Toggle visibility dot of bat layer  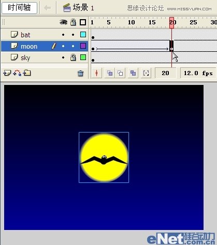pyautogui.click(x=63, y=35)
